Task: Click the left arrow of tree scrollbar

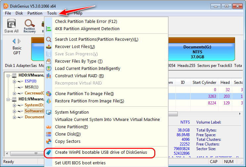Action: 7,153
